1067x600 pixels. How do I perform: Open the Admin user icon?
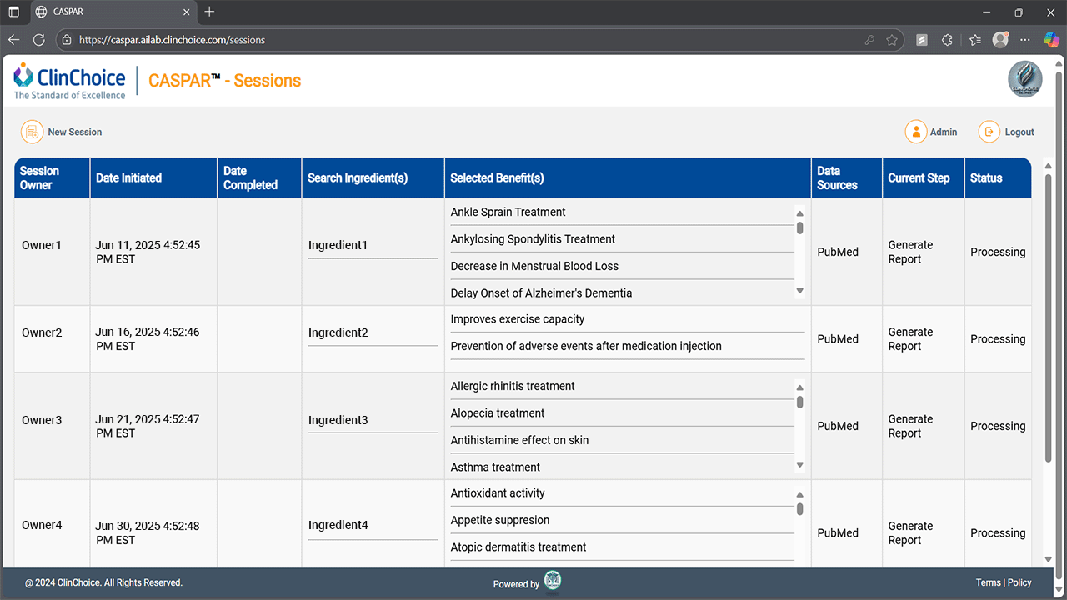pyautogui.click(x=916, y=132)
